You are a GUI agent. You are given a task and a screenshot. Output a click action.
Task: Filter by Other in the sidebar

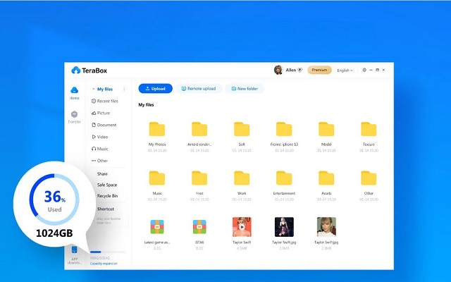tap(100, 161)
